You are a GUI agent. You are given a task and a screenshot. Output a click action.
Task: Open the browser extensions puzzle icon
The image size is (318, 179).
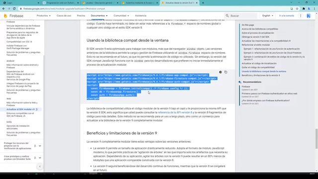(304, 9)
